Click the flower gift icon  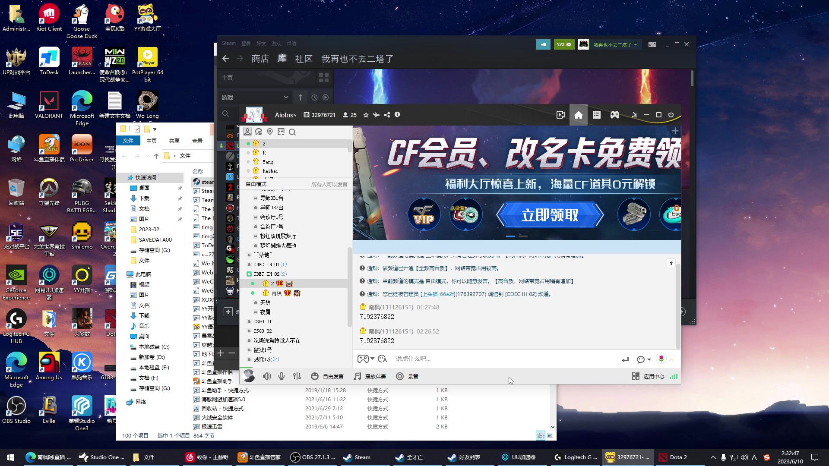(661, 359)
